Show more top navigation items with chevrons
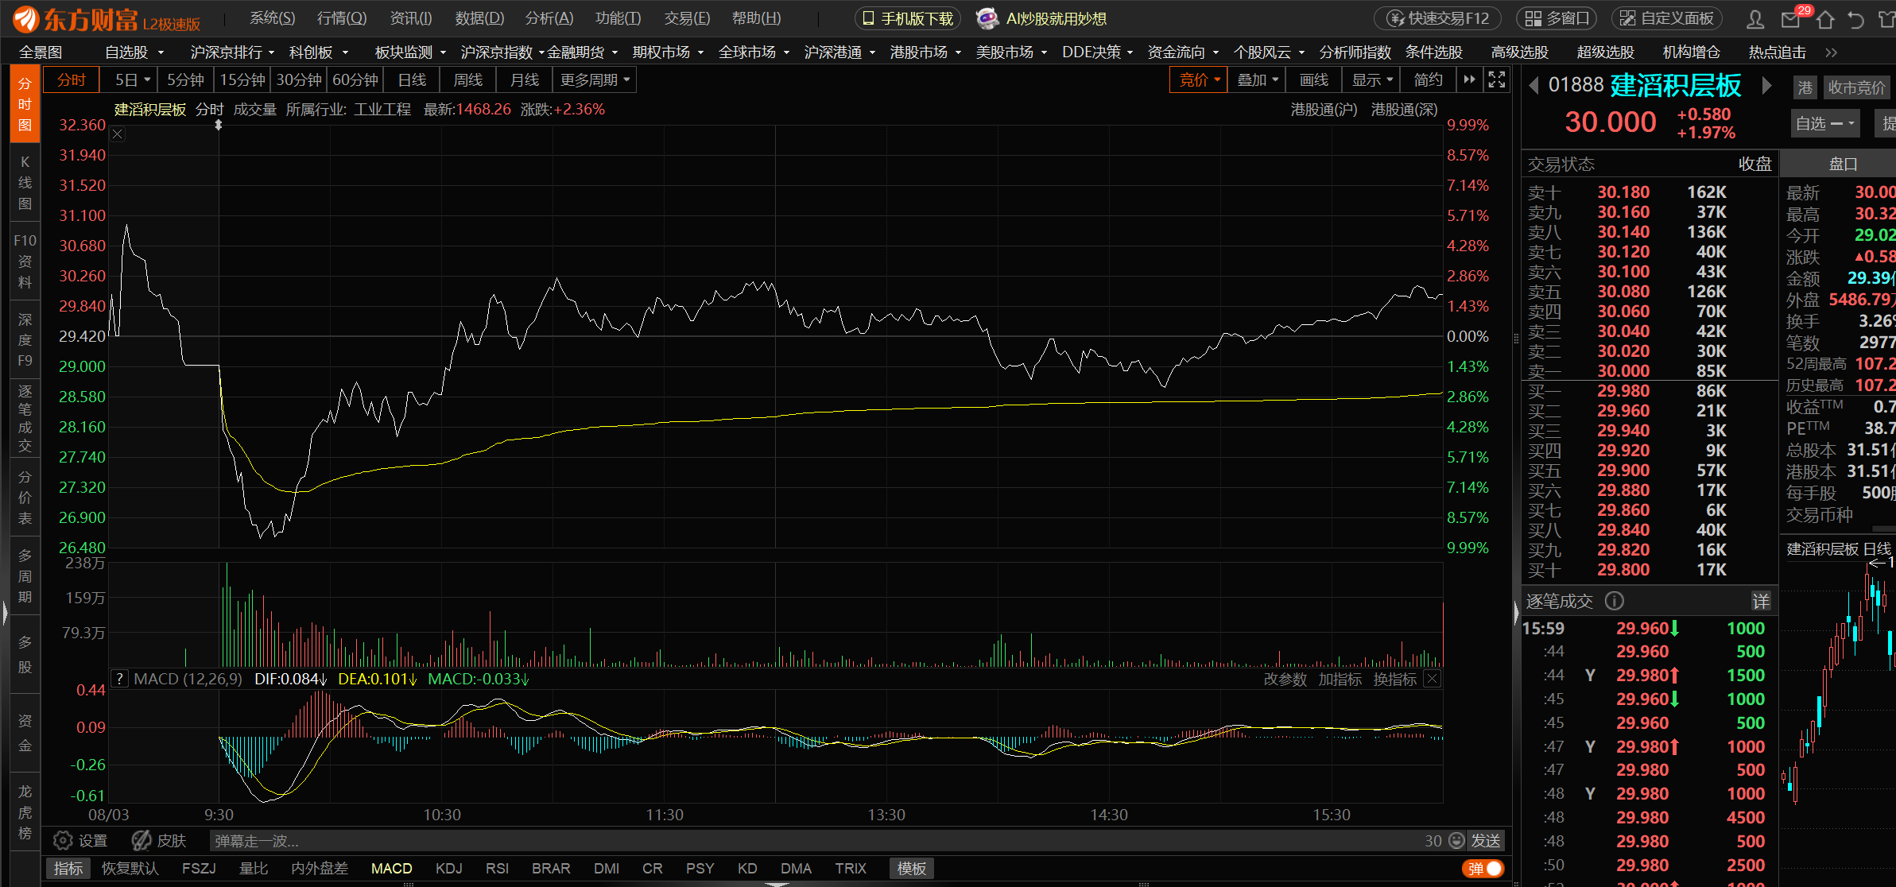 pyautogui.click(x=1832, y=52)
